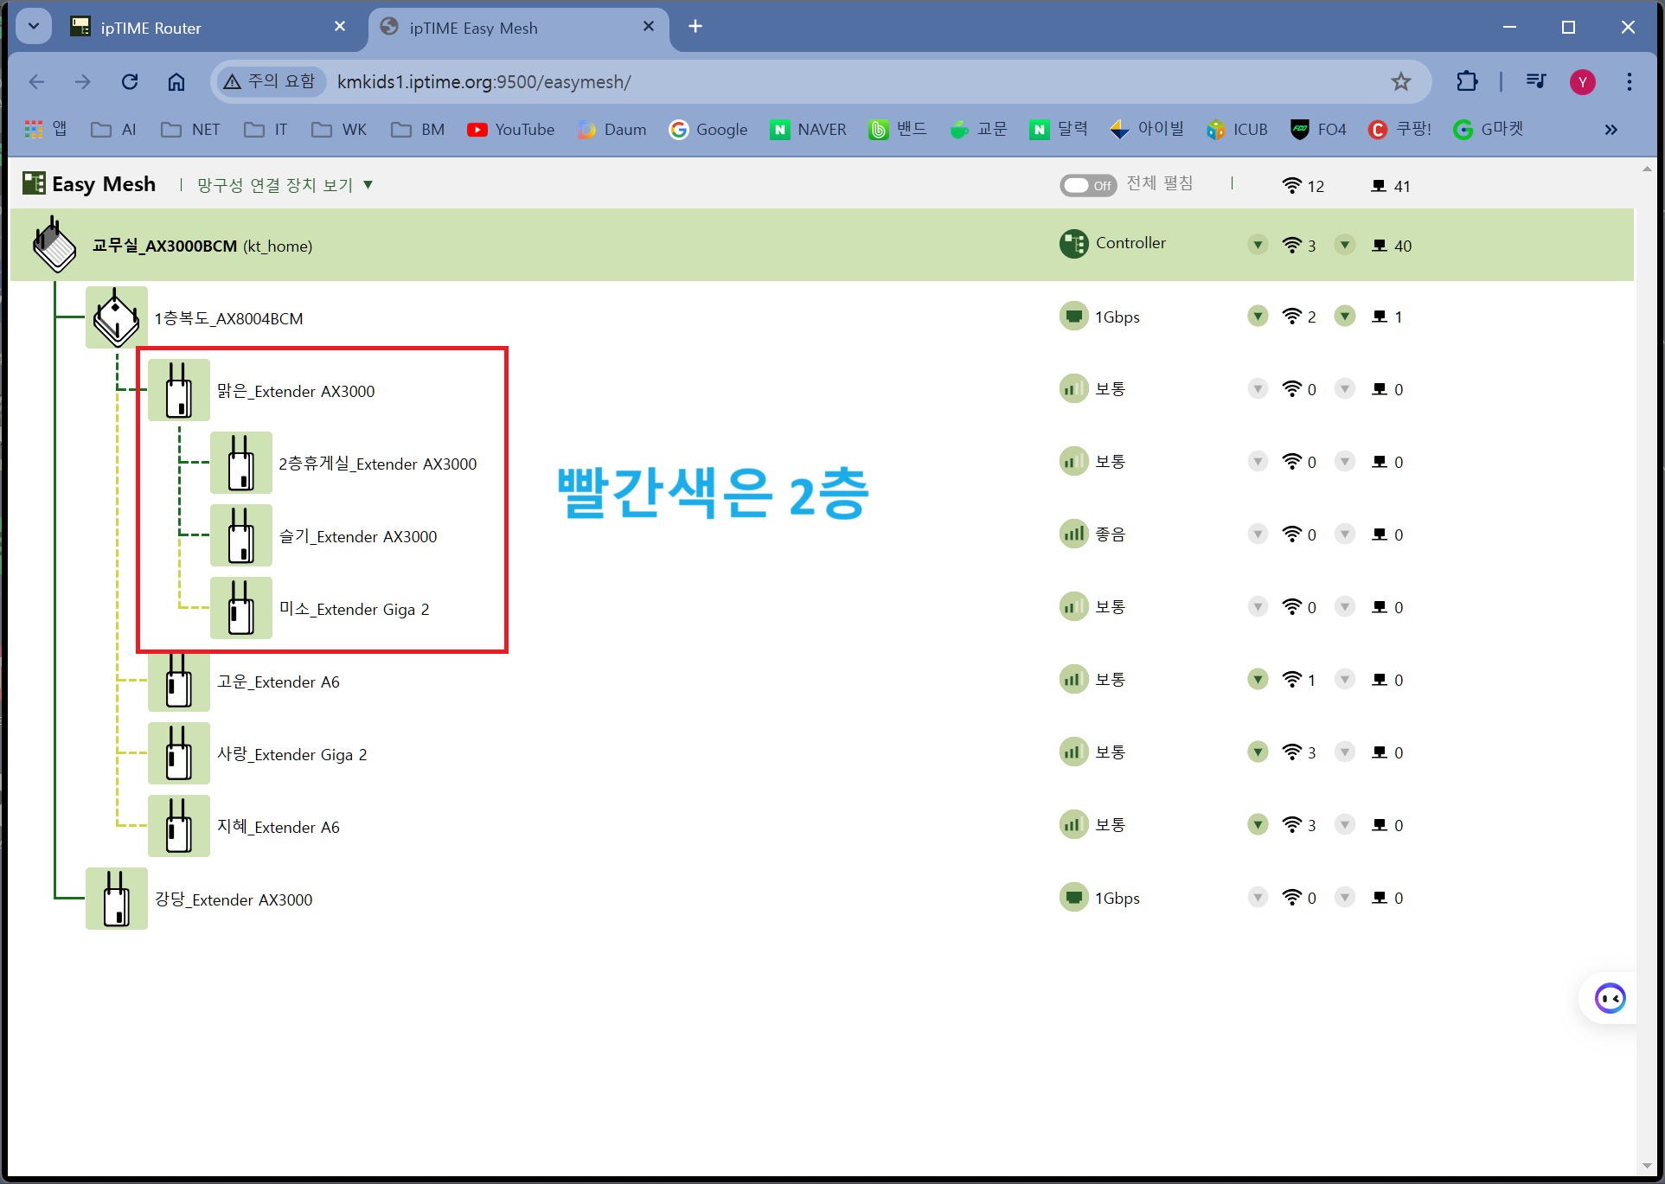The width and height of the screenshot is (1665, 1184).
Task: Open the YouTube bookmark
Action: coord(511,130)
